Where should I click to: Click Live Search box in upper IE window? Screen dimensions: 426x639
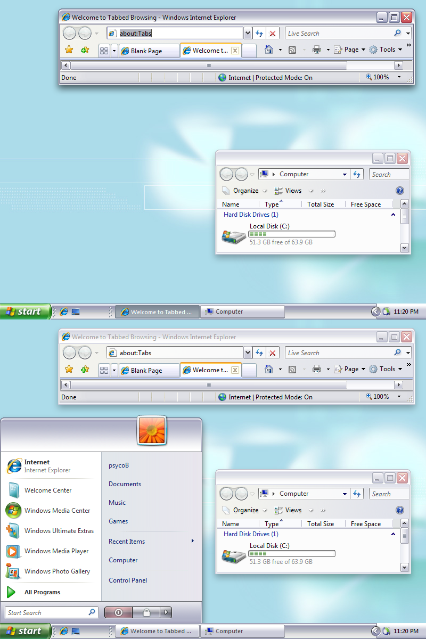tap(339, 34)
